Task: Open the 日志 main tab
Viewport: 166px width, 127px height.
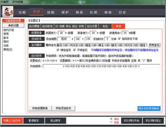Action: 122,12
